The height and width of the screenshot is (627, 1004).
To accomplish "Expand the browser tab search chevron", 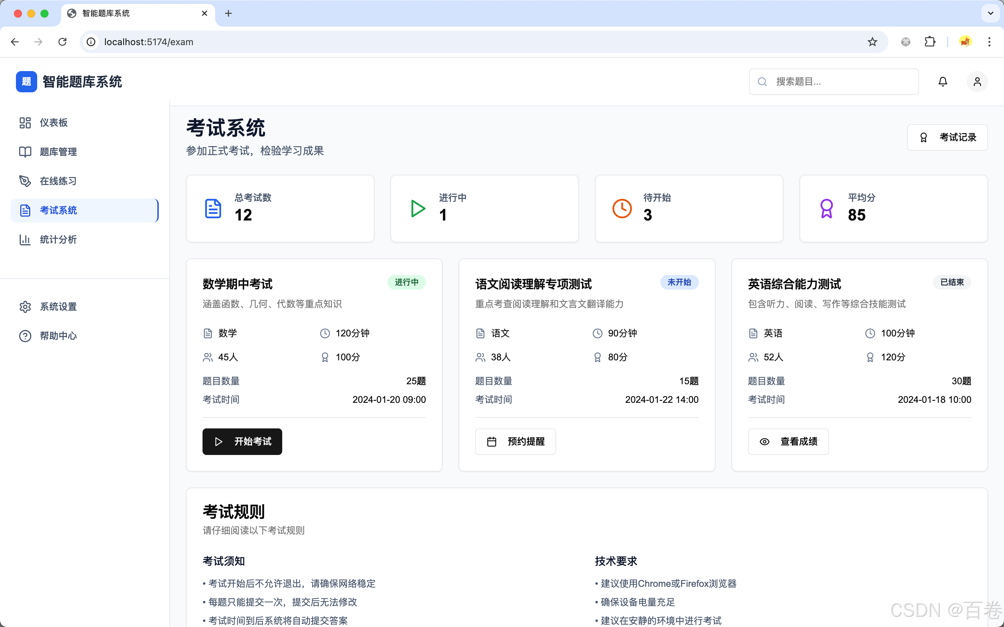I will tap(991, 13).
